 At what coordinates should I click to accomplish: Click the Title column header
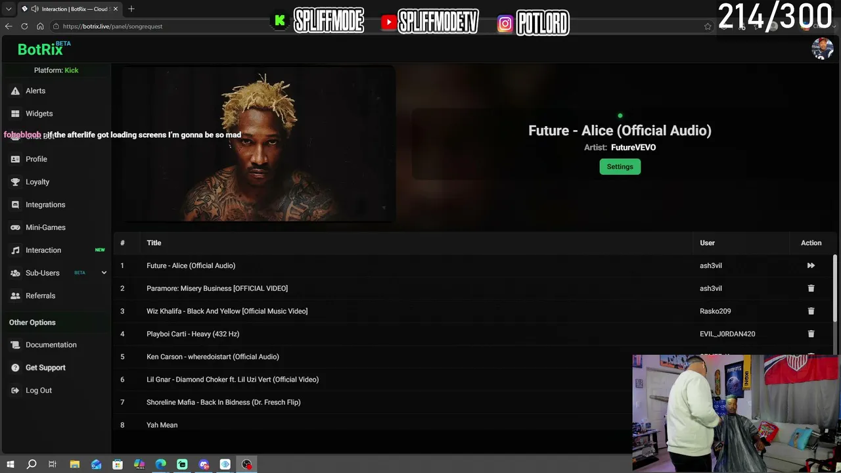click(x=154, y=243)
